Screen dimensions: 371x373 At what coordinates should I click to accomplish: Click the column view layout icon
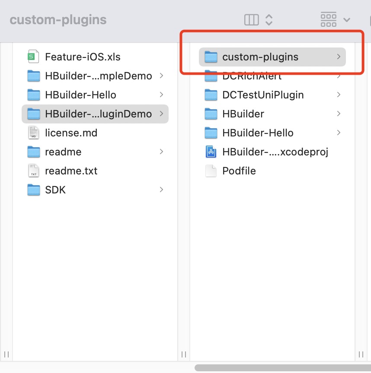coord(251,20)
